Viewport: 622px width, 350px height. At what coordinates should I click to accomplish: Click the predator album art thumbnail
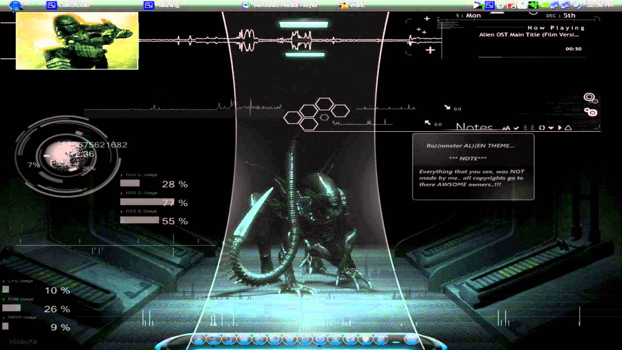(77, 41)
